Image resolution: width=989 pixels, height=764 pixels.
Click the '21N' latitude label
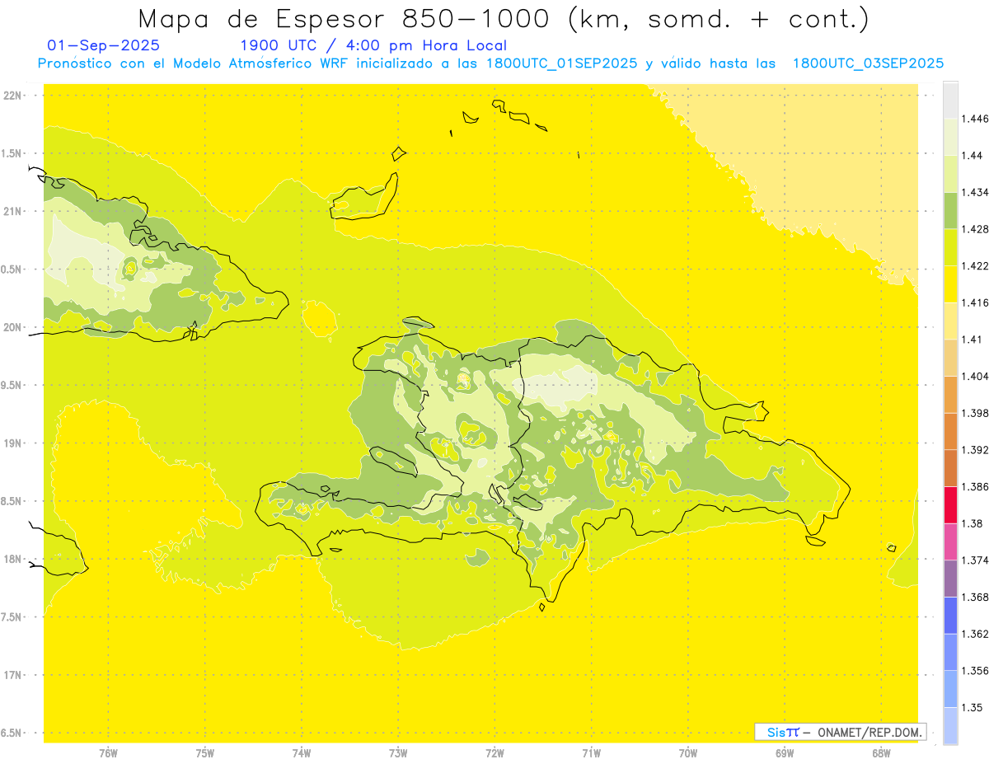click(12, 211)
